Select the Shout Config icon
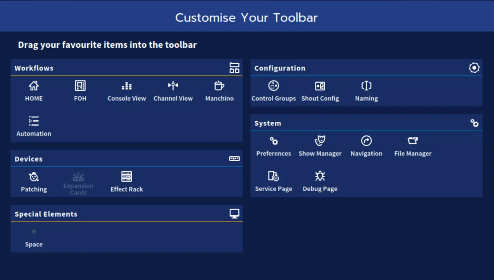Viewport: 494px width, 280px height. pos(320,86)
